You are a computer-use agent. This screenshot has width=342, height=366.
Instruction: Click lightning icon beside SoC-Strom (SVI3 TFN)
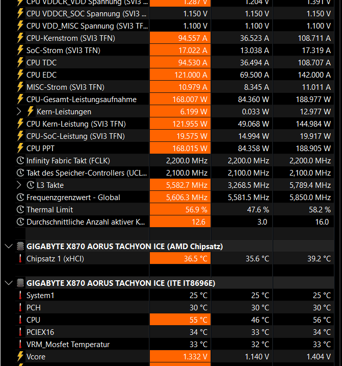[20, 50]
